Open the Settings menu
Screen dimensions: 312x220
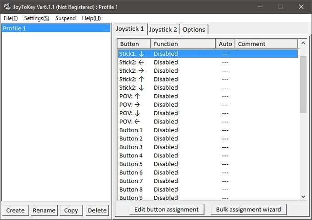(36, 18)
